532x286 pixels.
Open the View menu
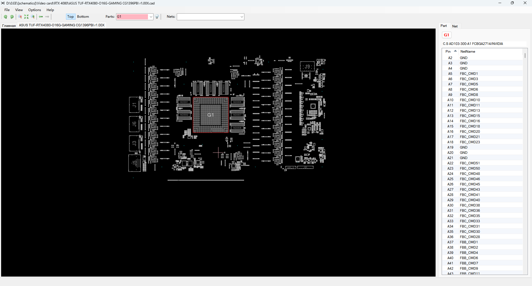(x=19, y=10)
